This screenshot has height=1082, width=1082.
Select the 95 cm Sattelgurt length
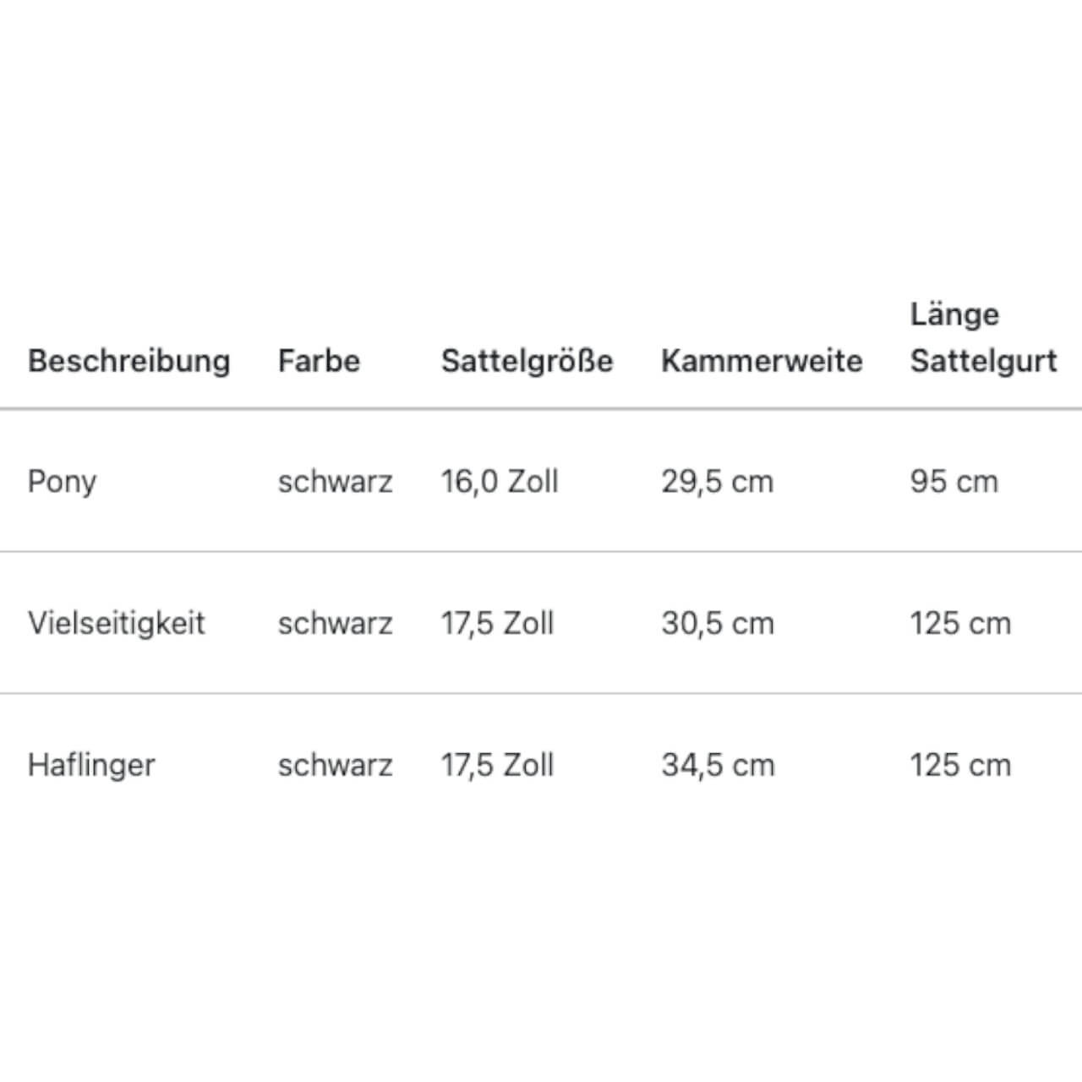click(954, 482)
